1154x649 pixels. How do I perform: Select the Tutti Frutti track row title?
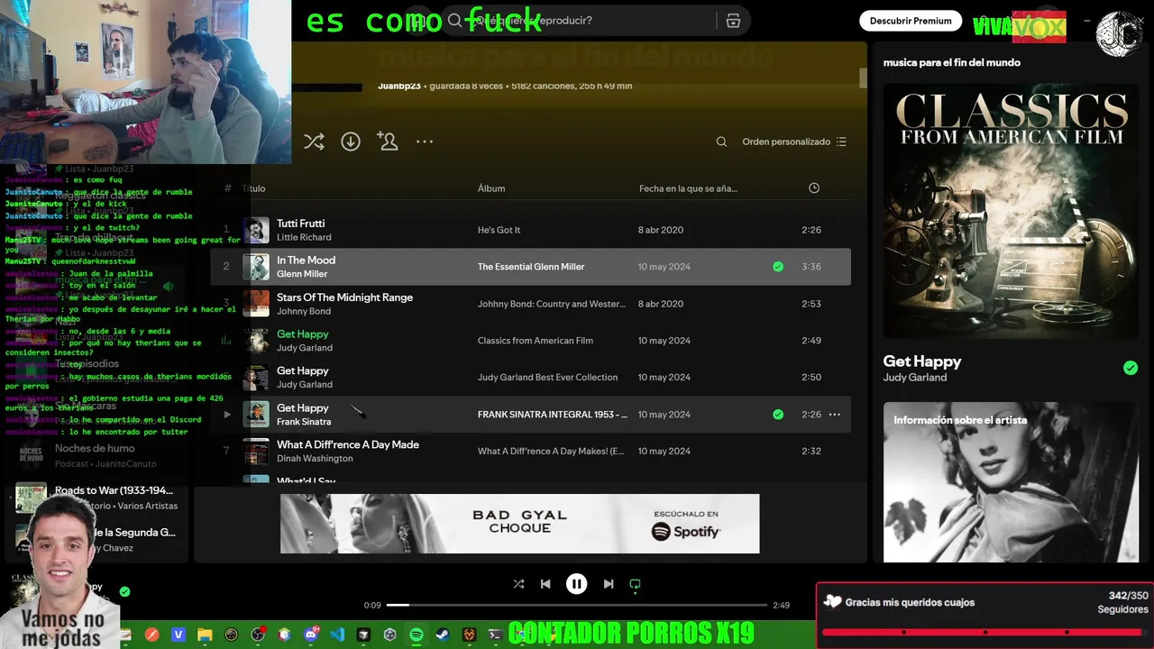coord(300,224)
